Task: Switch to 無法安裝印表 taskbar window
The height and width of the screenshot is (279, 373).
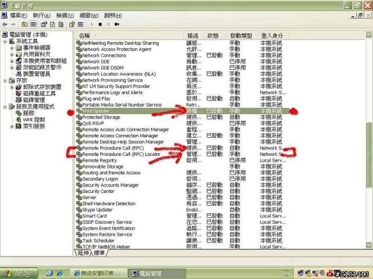Action: [x=97, y=273]
